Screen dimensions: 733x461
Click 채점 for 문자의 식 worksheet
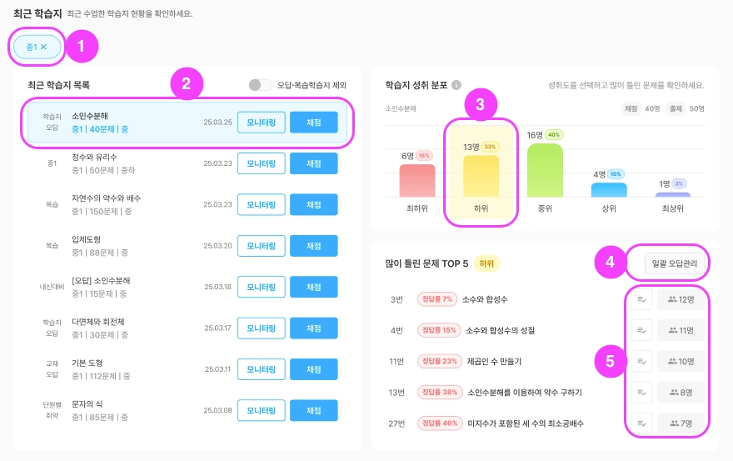(314, 410)
